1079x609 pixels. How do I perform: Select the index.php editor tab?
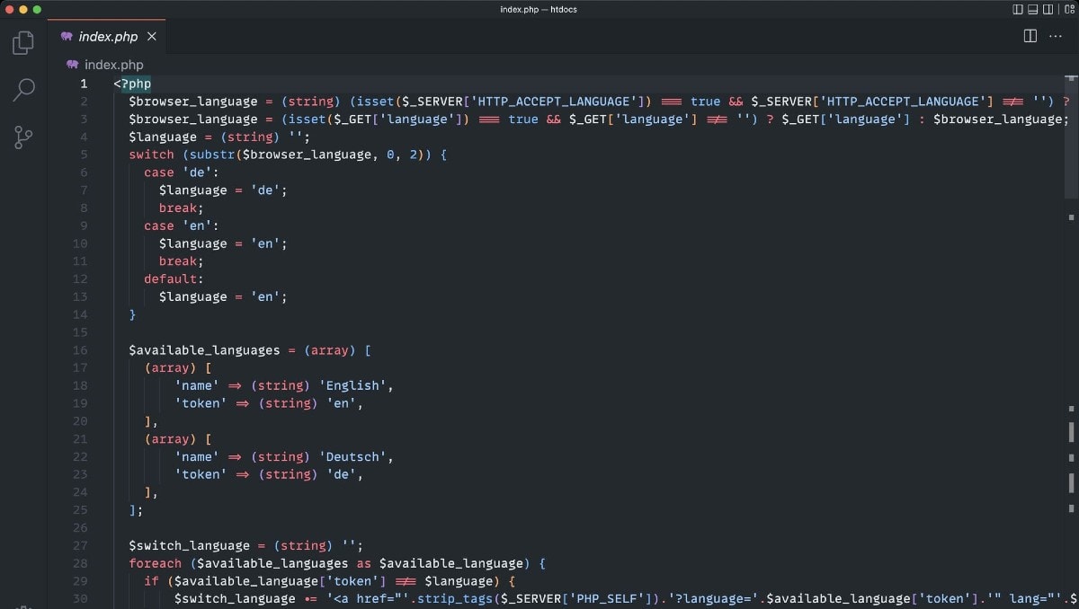[x=107, y=37]
